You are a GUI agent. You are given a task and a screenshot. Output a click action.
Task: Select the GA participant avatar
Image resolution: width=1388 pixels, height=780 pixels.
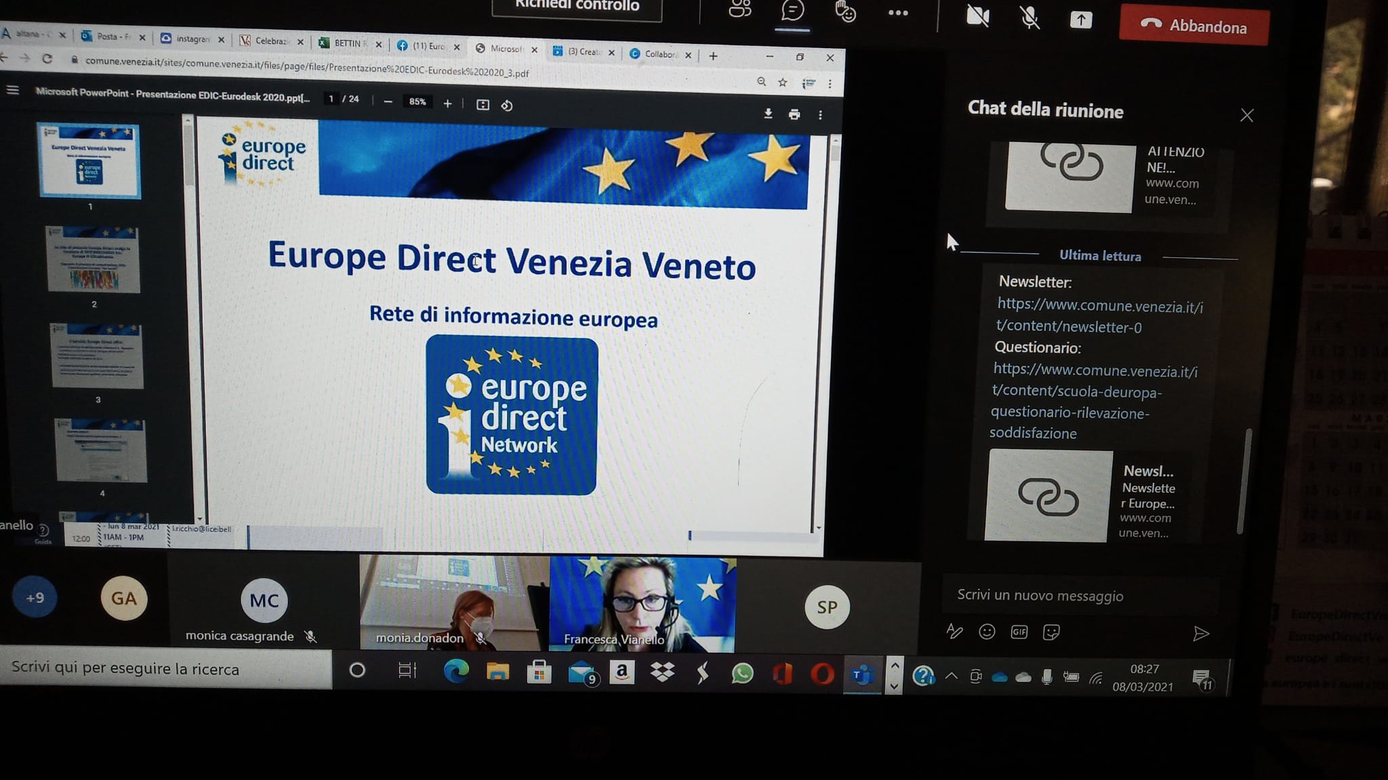(124, 598)
